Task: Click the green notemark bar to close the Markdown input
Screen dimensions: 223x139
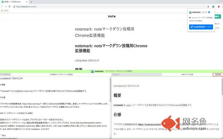Action: coord(111,71)
